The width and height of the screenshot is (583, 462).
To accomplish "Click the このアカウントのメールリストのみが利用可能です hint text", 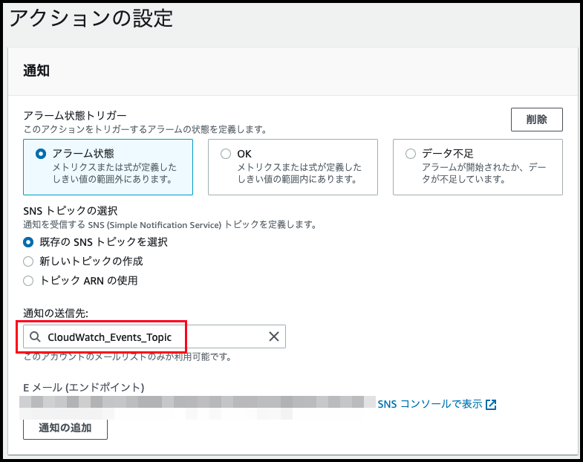I will click(x=127, y=357).
